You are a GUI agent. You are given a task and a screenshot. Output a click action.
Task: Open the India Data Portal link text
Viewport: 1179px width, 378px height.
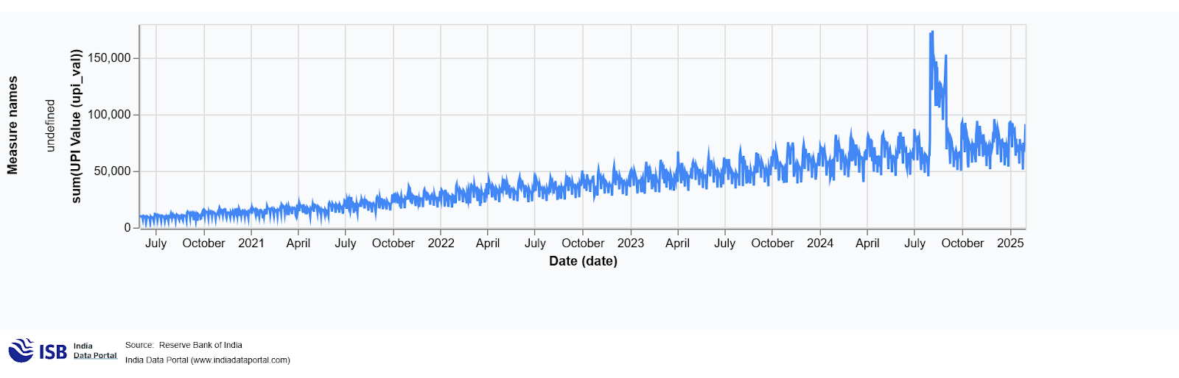(x=95, y=351)
